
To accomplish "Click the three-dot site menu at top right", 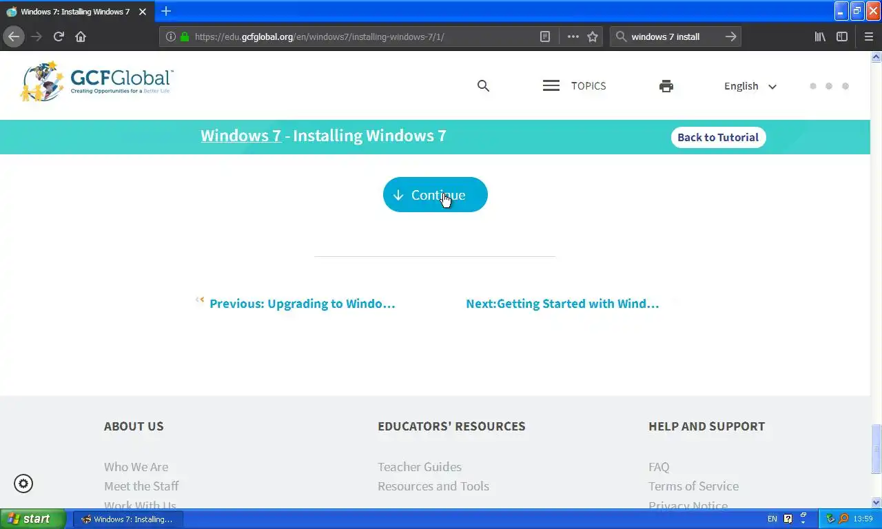I will click(829, 86).
